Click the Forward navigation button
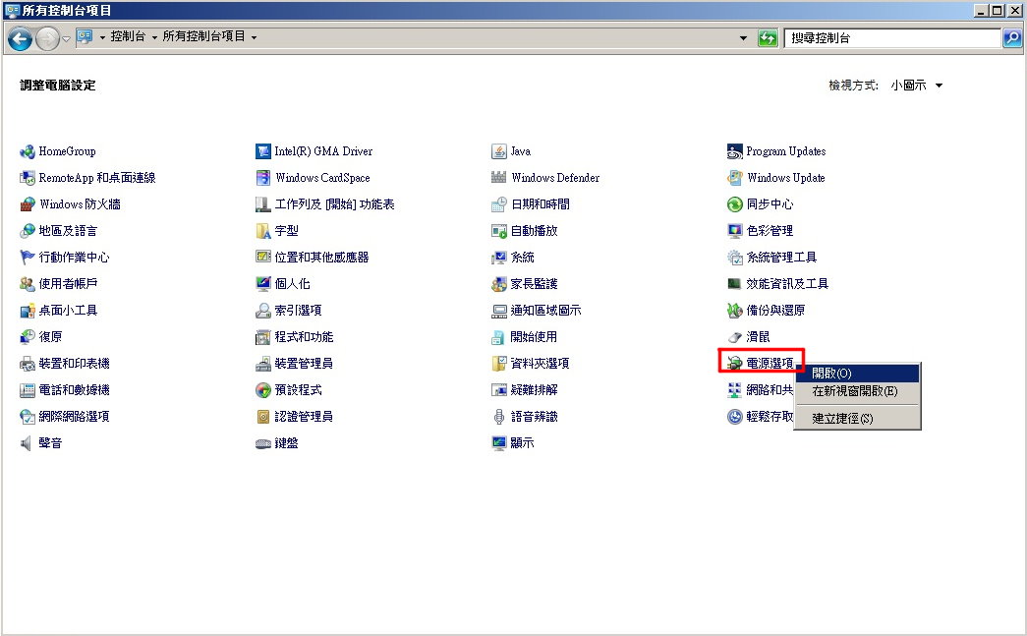The image size is (1027, 636). click(47, 38)
